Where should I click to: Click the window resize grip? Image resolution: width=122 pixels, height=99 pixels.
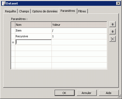(119, 96)
